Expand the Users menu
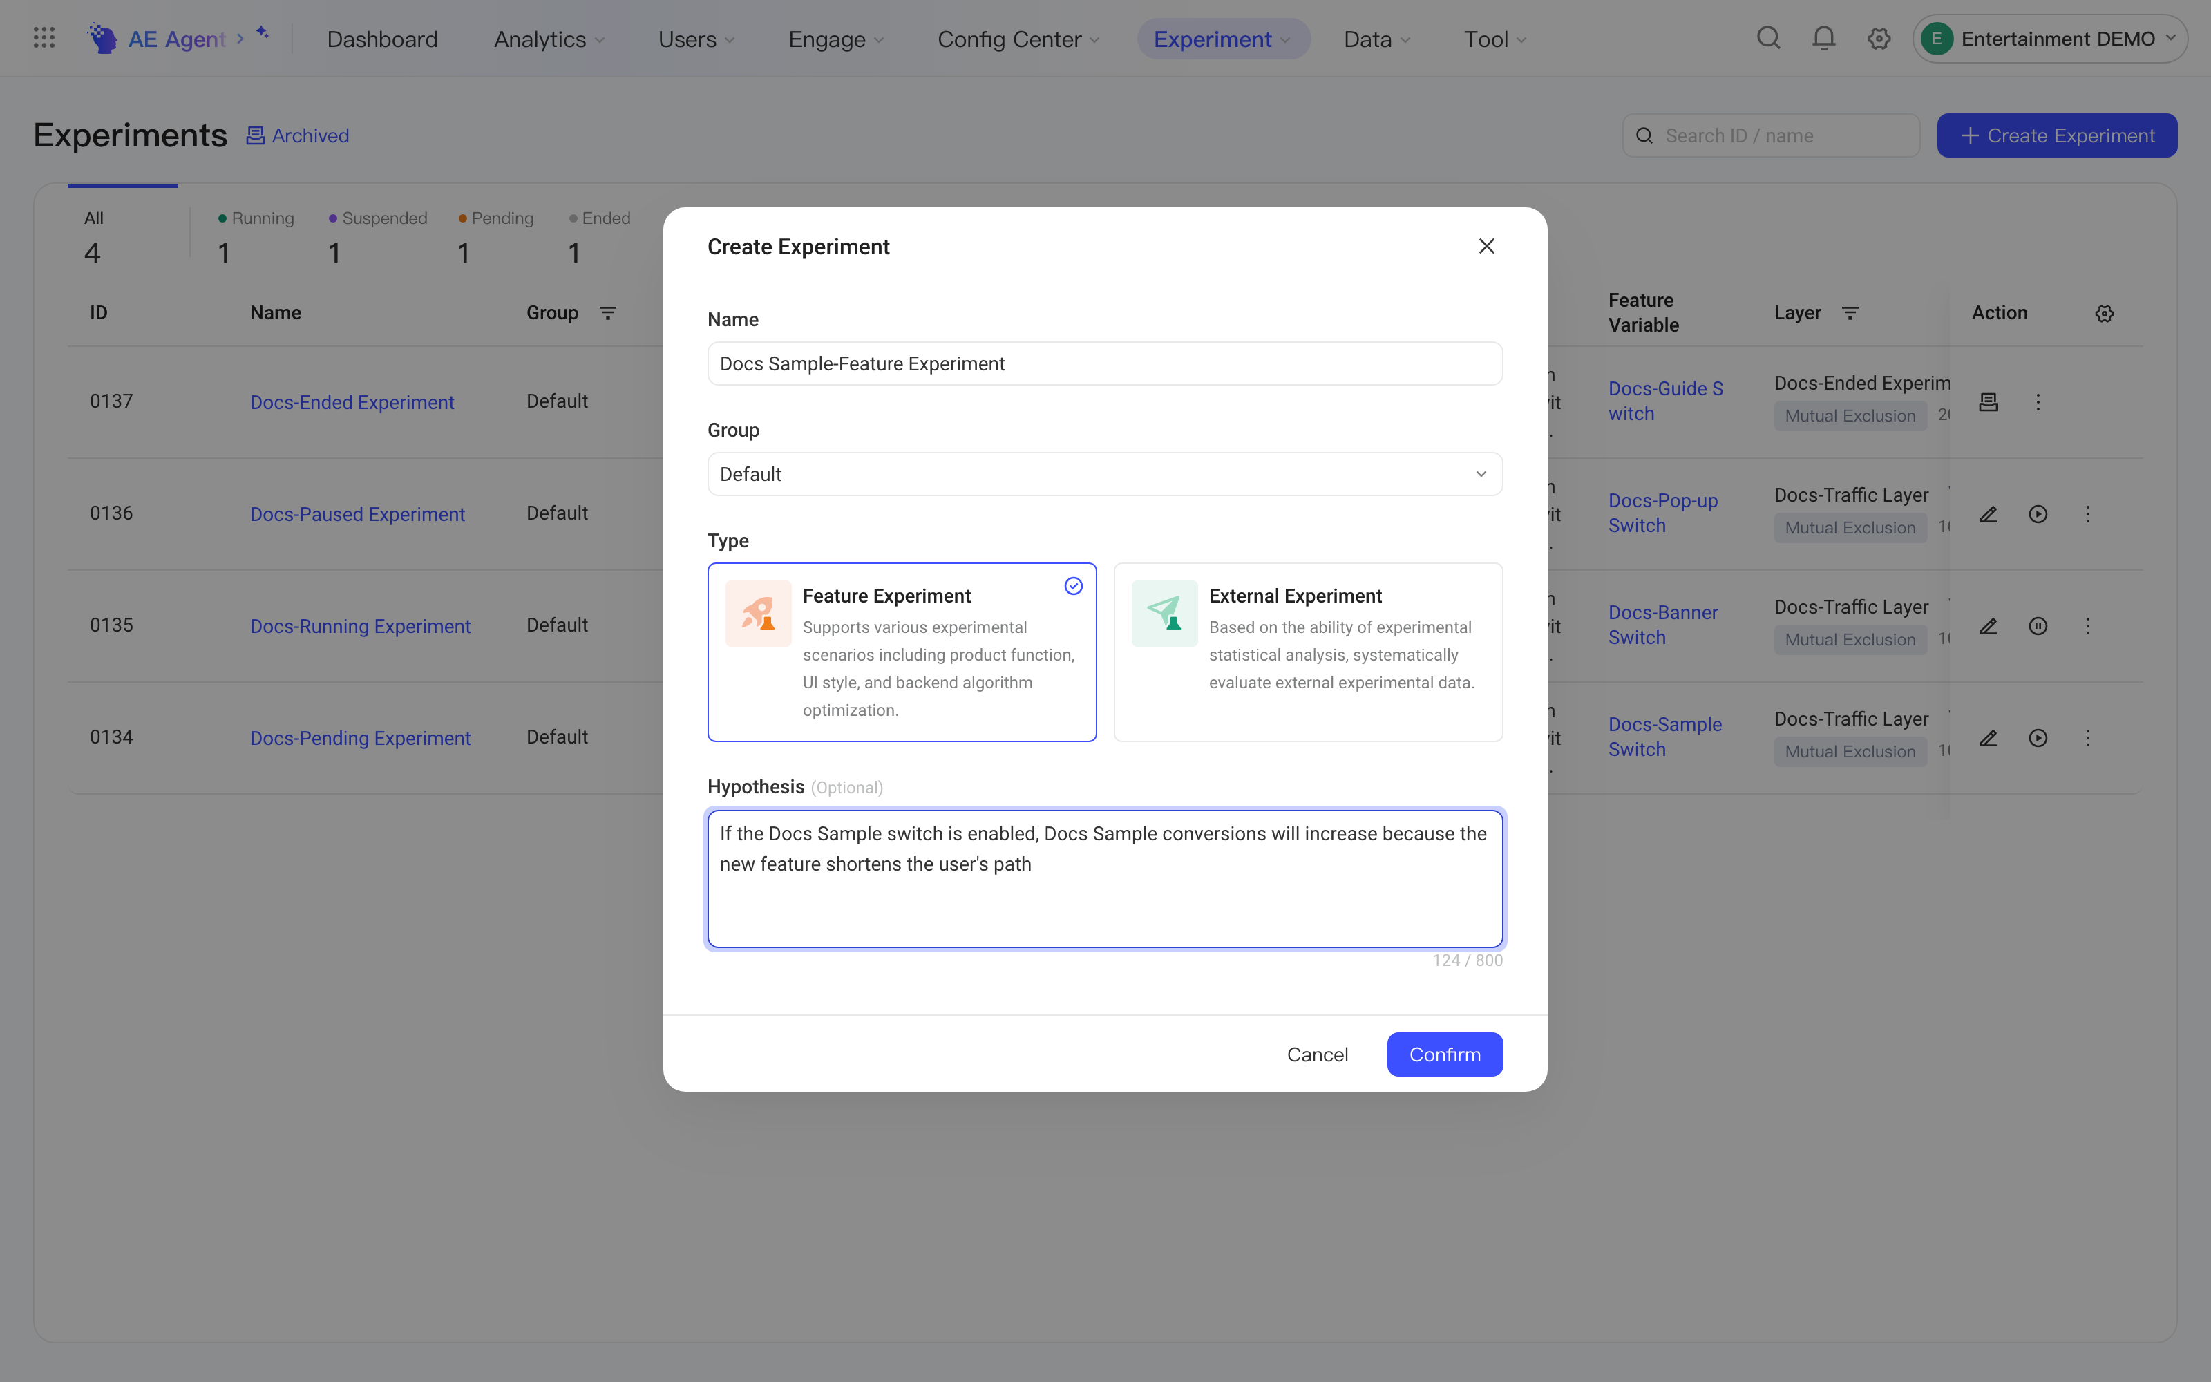This screenshot has width=2211, height=1382. 696,39
